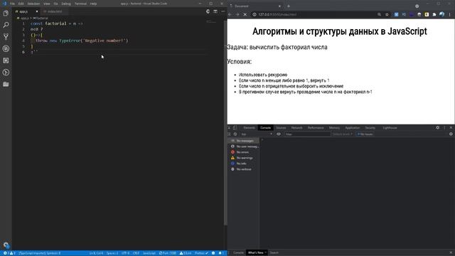Click the browser Back arrow
Viewport: 455px width, 256px height.
230,14
